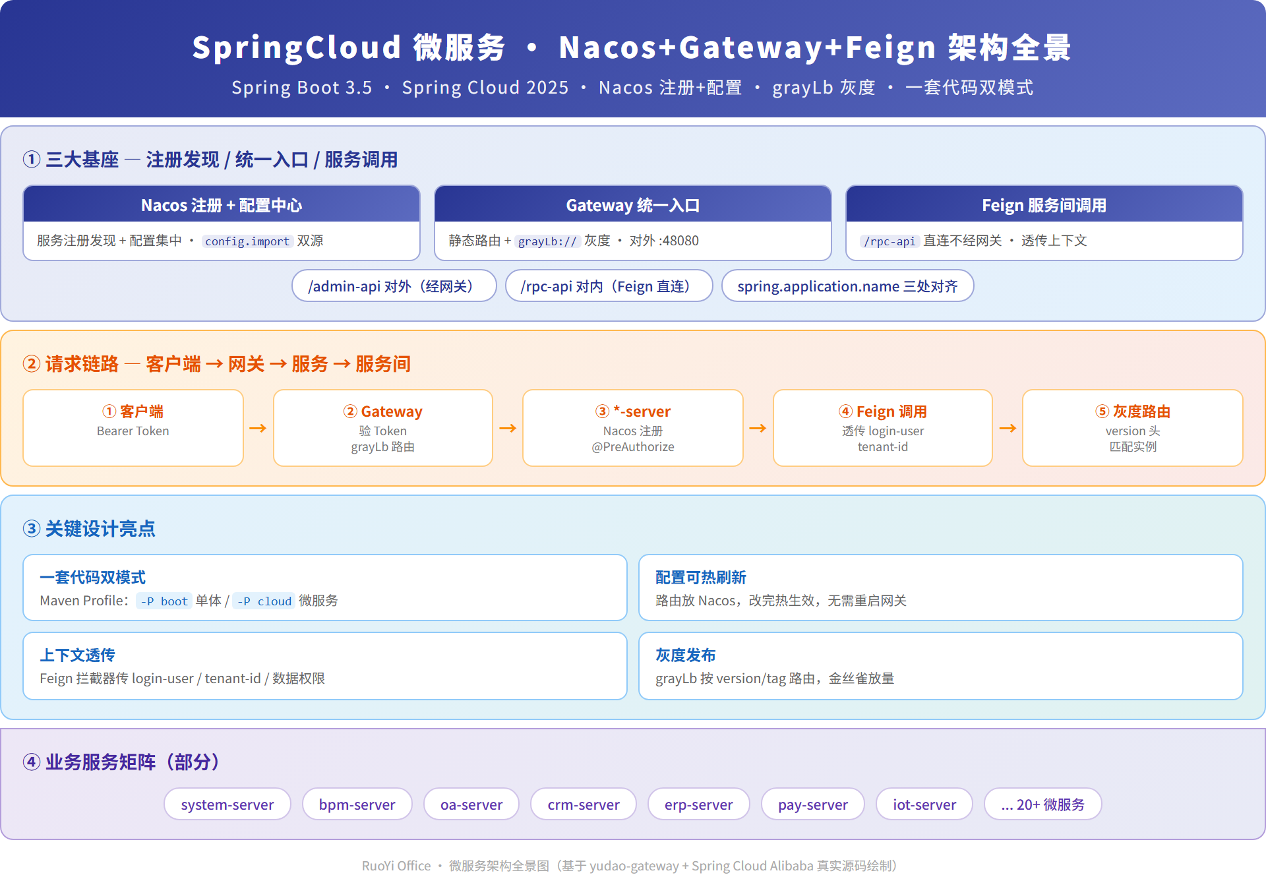Click the ③ *-server step card

tap(633, 428)
